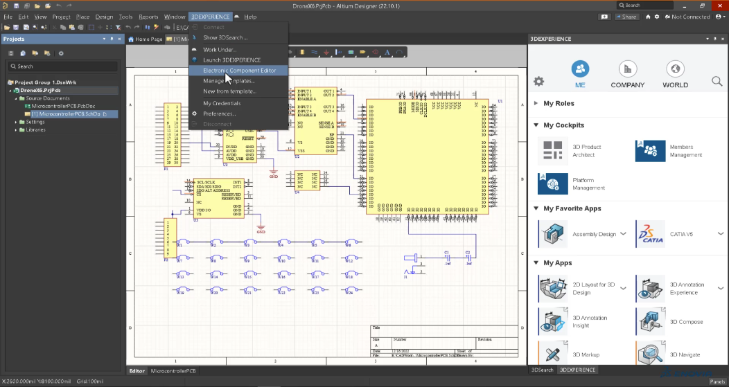Collapse the My Apps section
The image size is (729, 387).
tap(536, 263)
